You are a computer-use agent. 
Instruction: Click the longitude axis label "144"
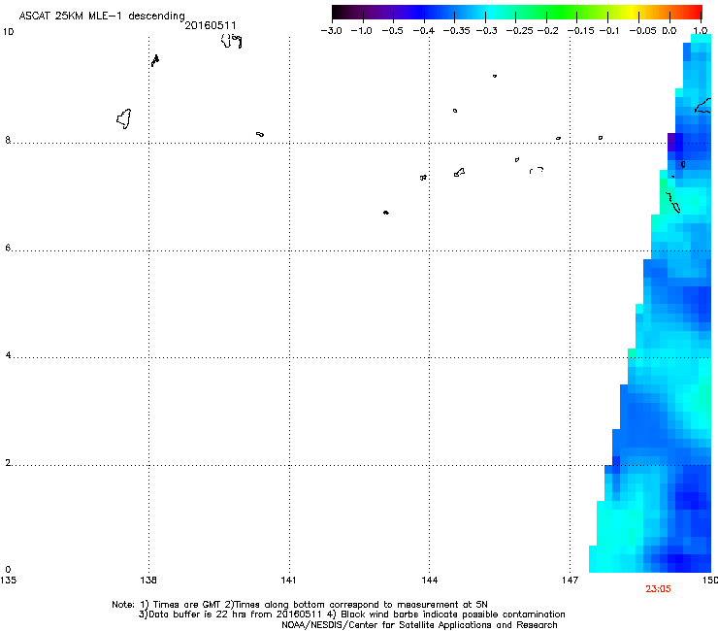pos(429,581)
